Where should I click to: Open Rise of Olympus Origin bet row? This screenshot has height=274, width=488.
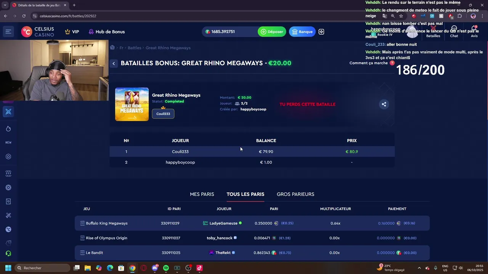coord(252,238)
